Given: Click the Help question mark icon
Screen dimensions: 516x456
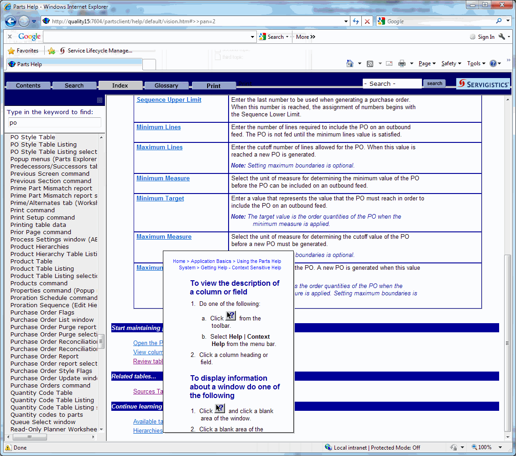Looking at the screenshot, I should point(493,63).
